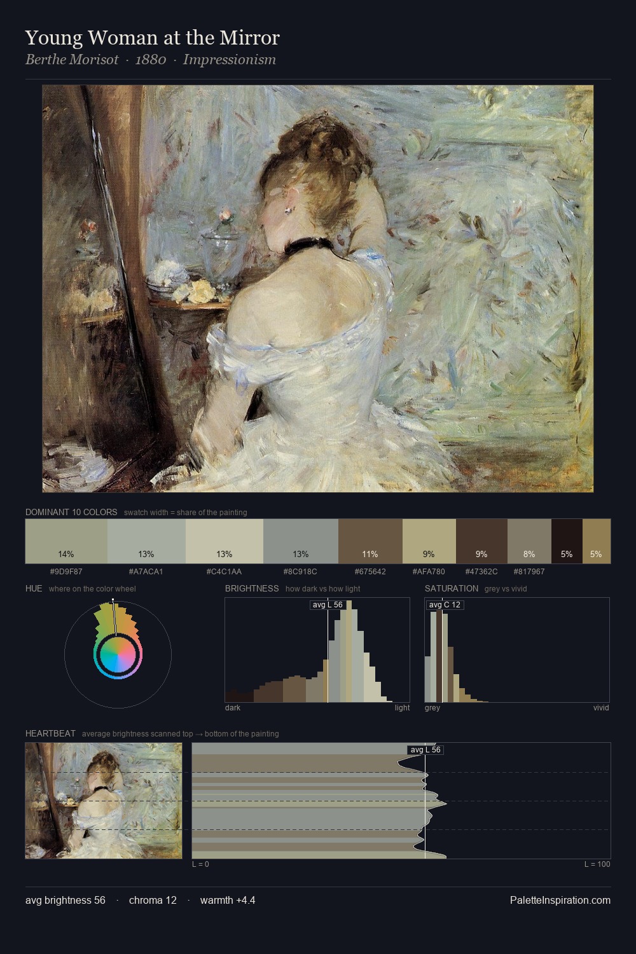Click the 'how dark vs how light' caption
The height and width of the screenshot is (954, 636).
click(323, 589)
